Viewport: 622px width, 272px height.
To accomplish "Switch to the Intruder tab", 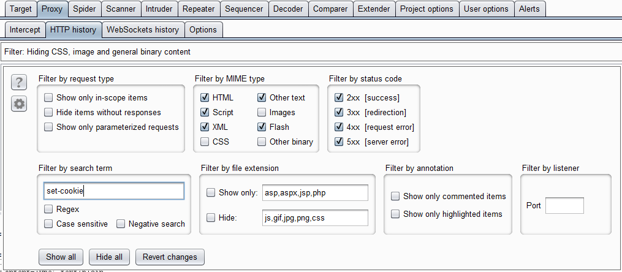I will [x=159, y=9].
